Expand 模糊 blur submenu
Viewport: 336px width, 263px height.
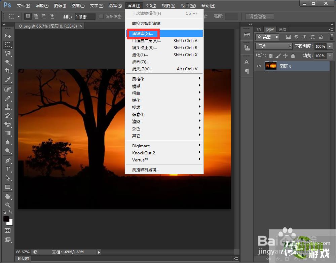pyautogui.click(x=164, y=86)
